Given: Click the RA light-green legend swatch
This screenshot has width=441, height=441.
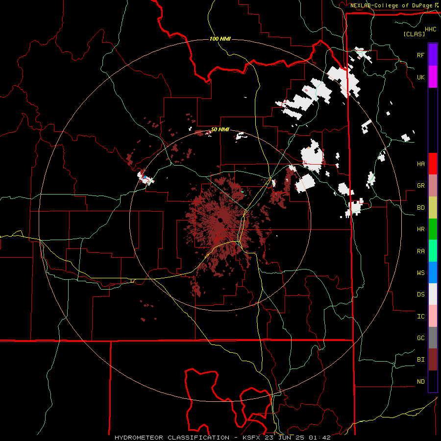Looking at the screenshot, I should (x=433, y=251).
